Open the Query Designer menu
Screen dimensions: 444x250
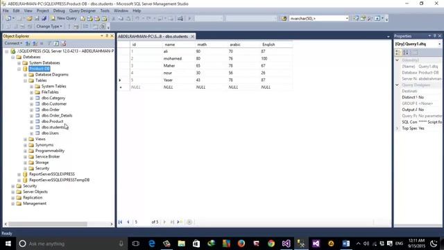click(83, 11)
